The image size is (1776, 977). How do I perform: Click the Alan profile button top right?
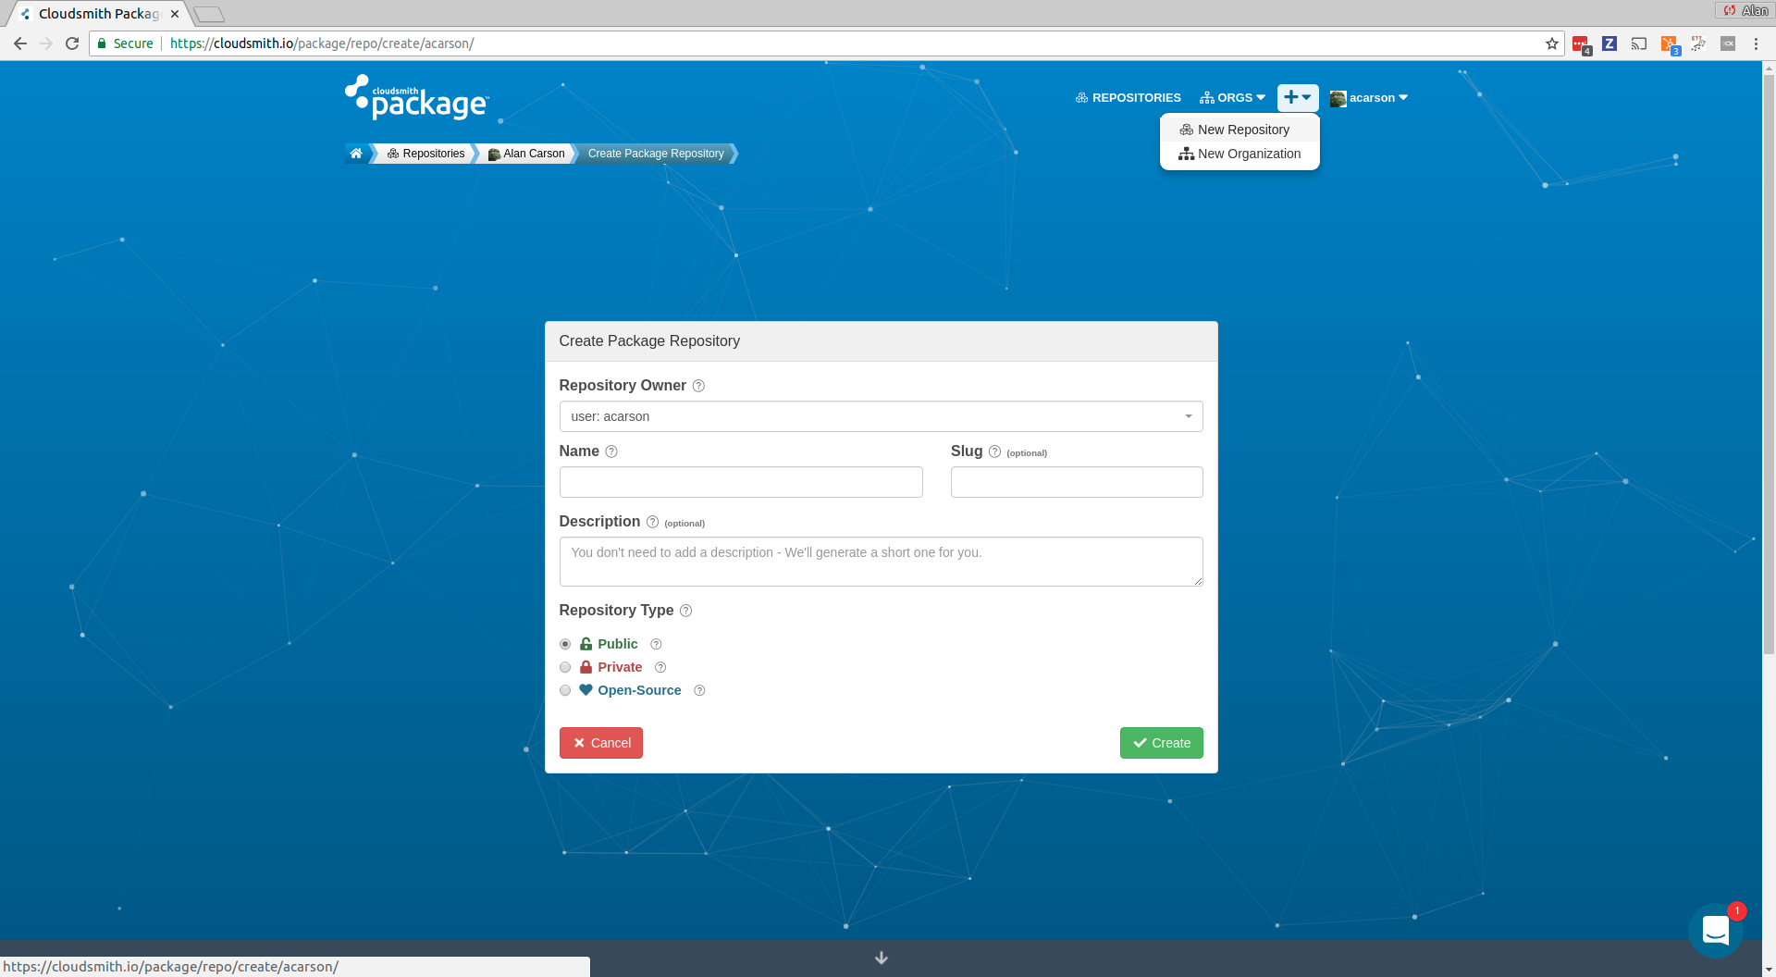point(1745,10)
